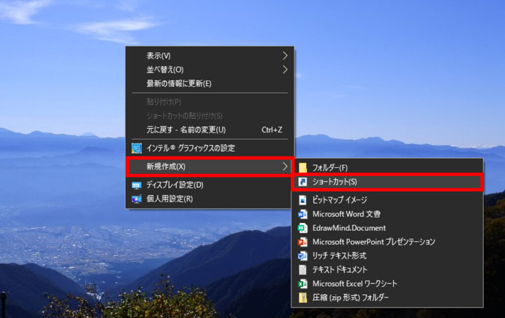This screenshot has width=505, height=318.
Task: Create a new Microsoft Word 文書
Action: [x=387, y=214]
